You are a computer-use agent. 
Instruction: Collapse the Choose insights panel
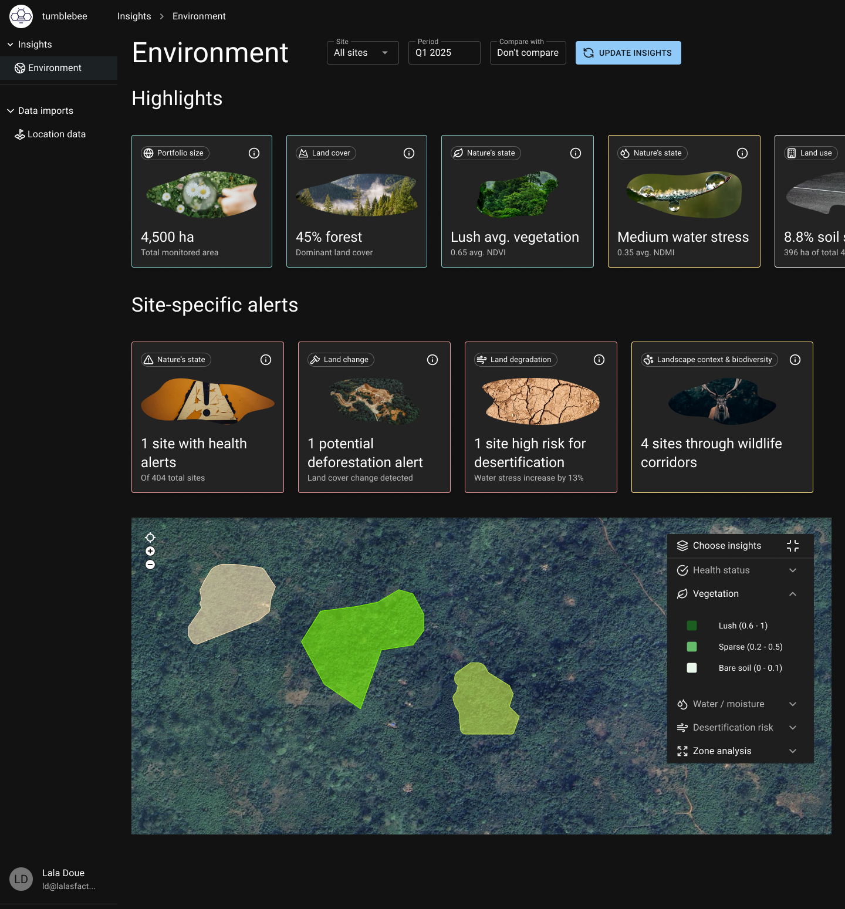(x=793, y=546)
